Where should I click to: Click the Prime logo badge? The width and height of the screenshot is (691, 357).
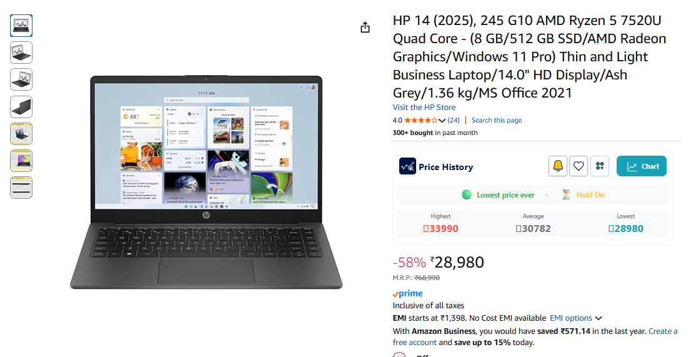(407, 293)
